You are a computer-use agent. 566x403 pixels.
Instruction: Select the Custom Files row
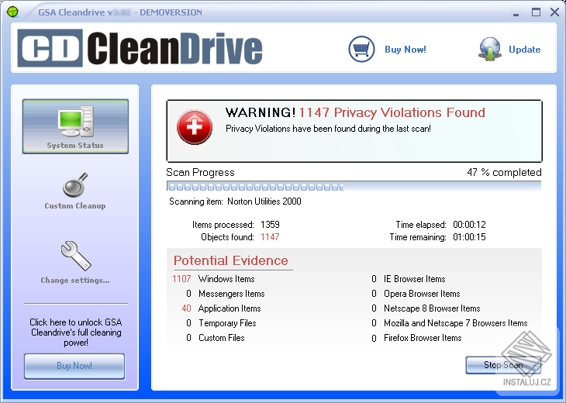215,338
